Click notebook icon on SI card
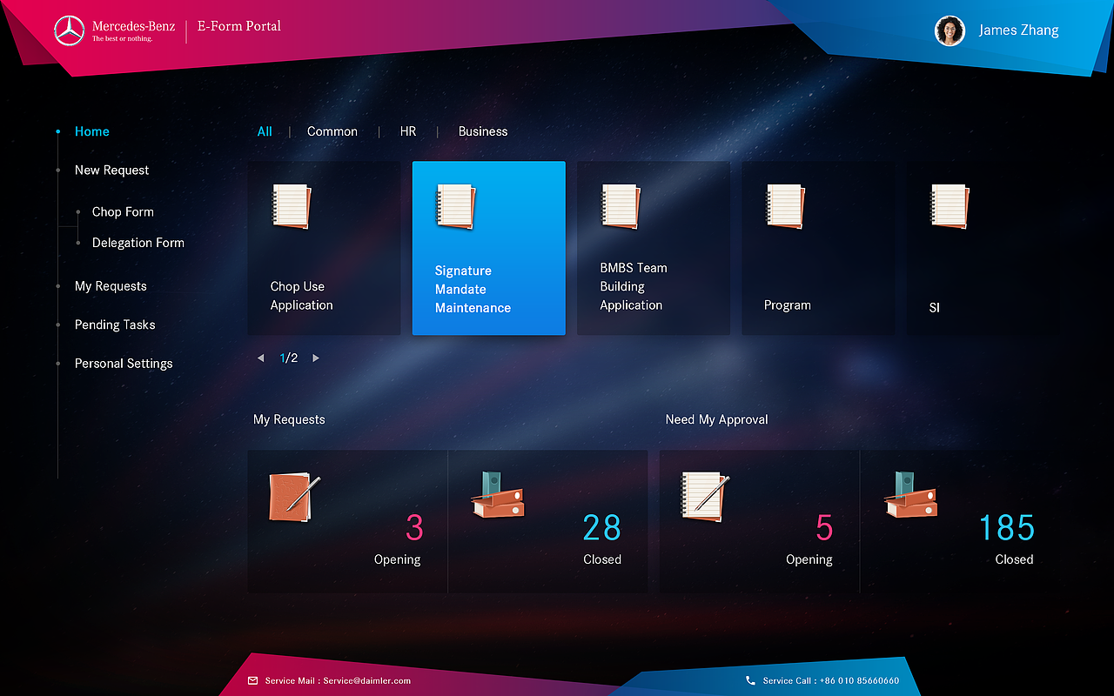Viewport: 1114px width, 696px height. pyautogui.click(x=950, y=206)
